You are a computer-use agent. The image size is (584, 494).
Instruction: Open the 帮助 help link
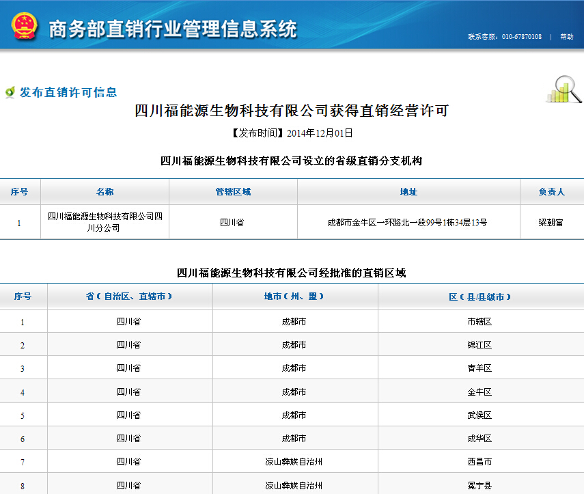point(566,36)
